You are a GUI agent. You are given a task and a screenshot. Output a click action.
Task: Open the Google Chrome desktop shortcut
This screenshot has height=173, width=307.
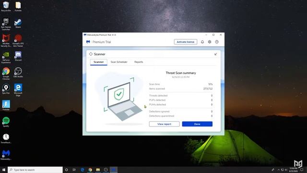(6, 74)
